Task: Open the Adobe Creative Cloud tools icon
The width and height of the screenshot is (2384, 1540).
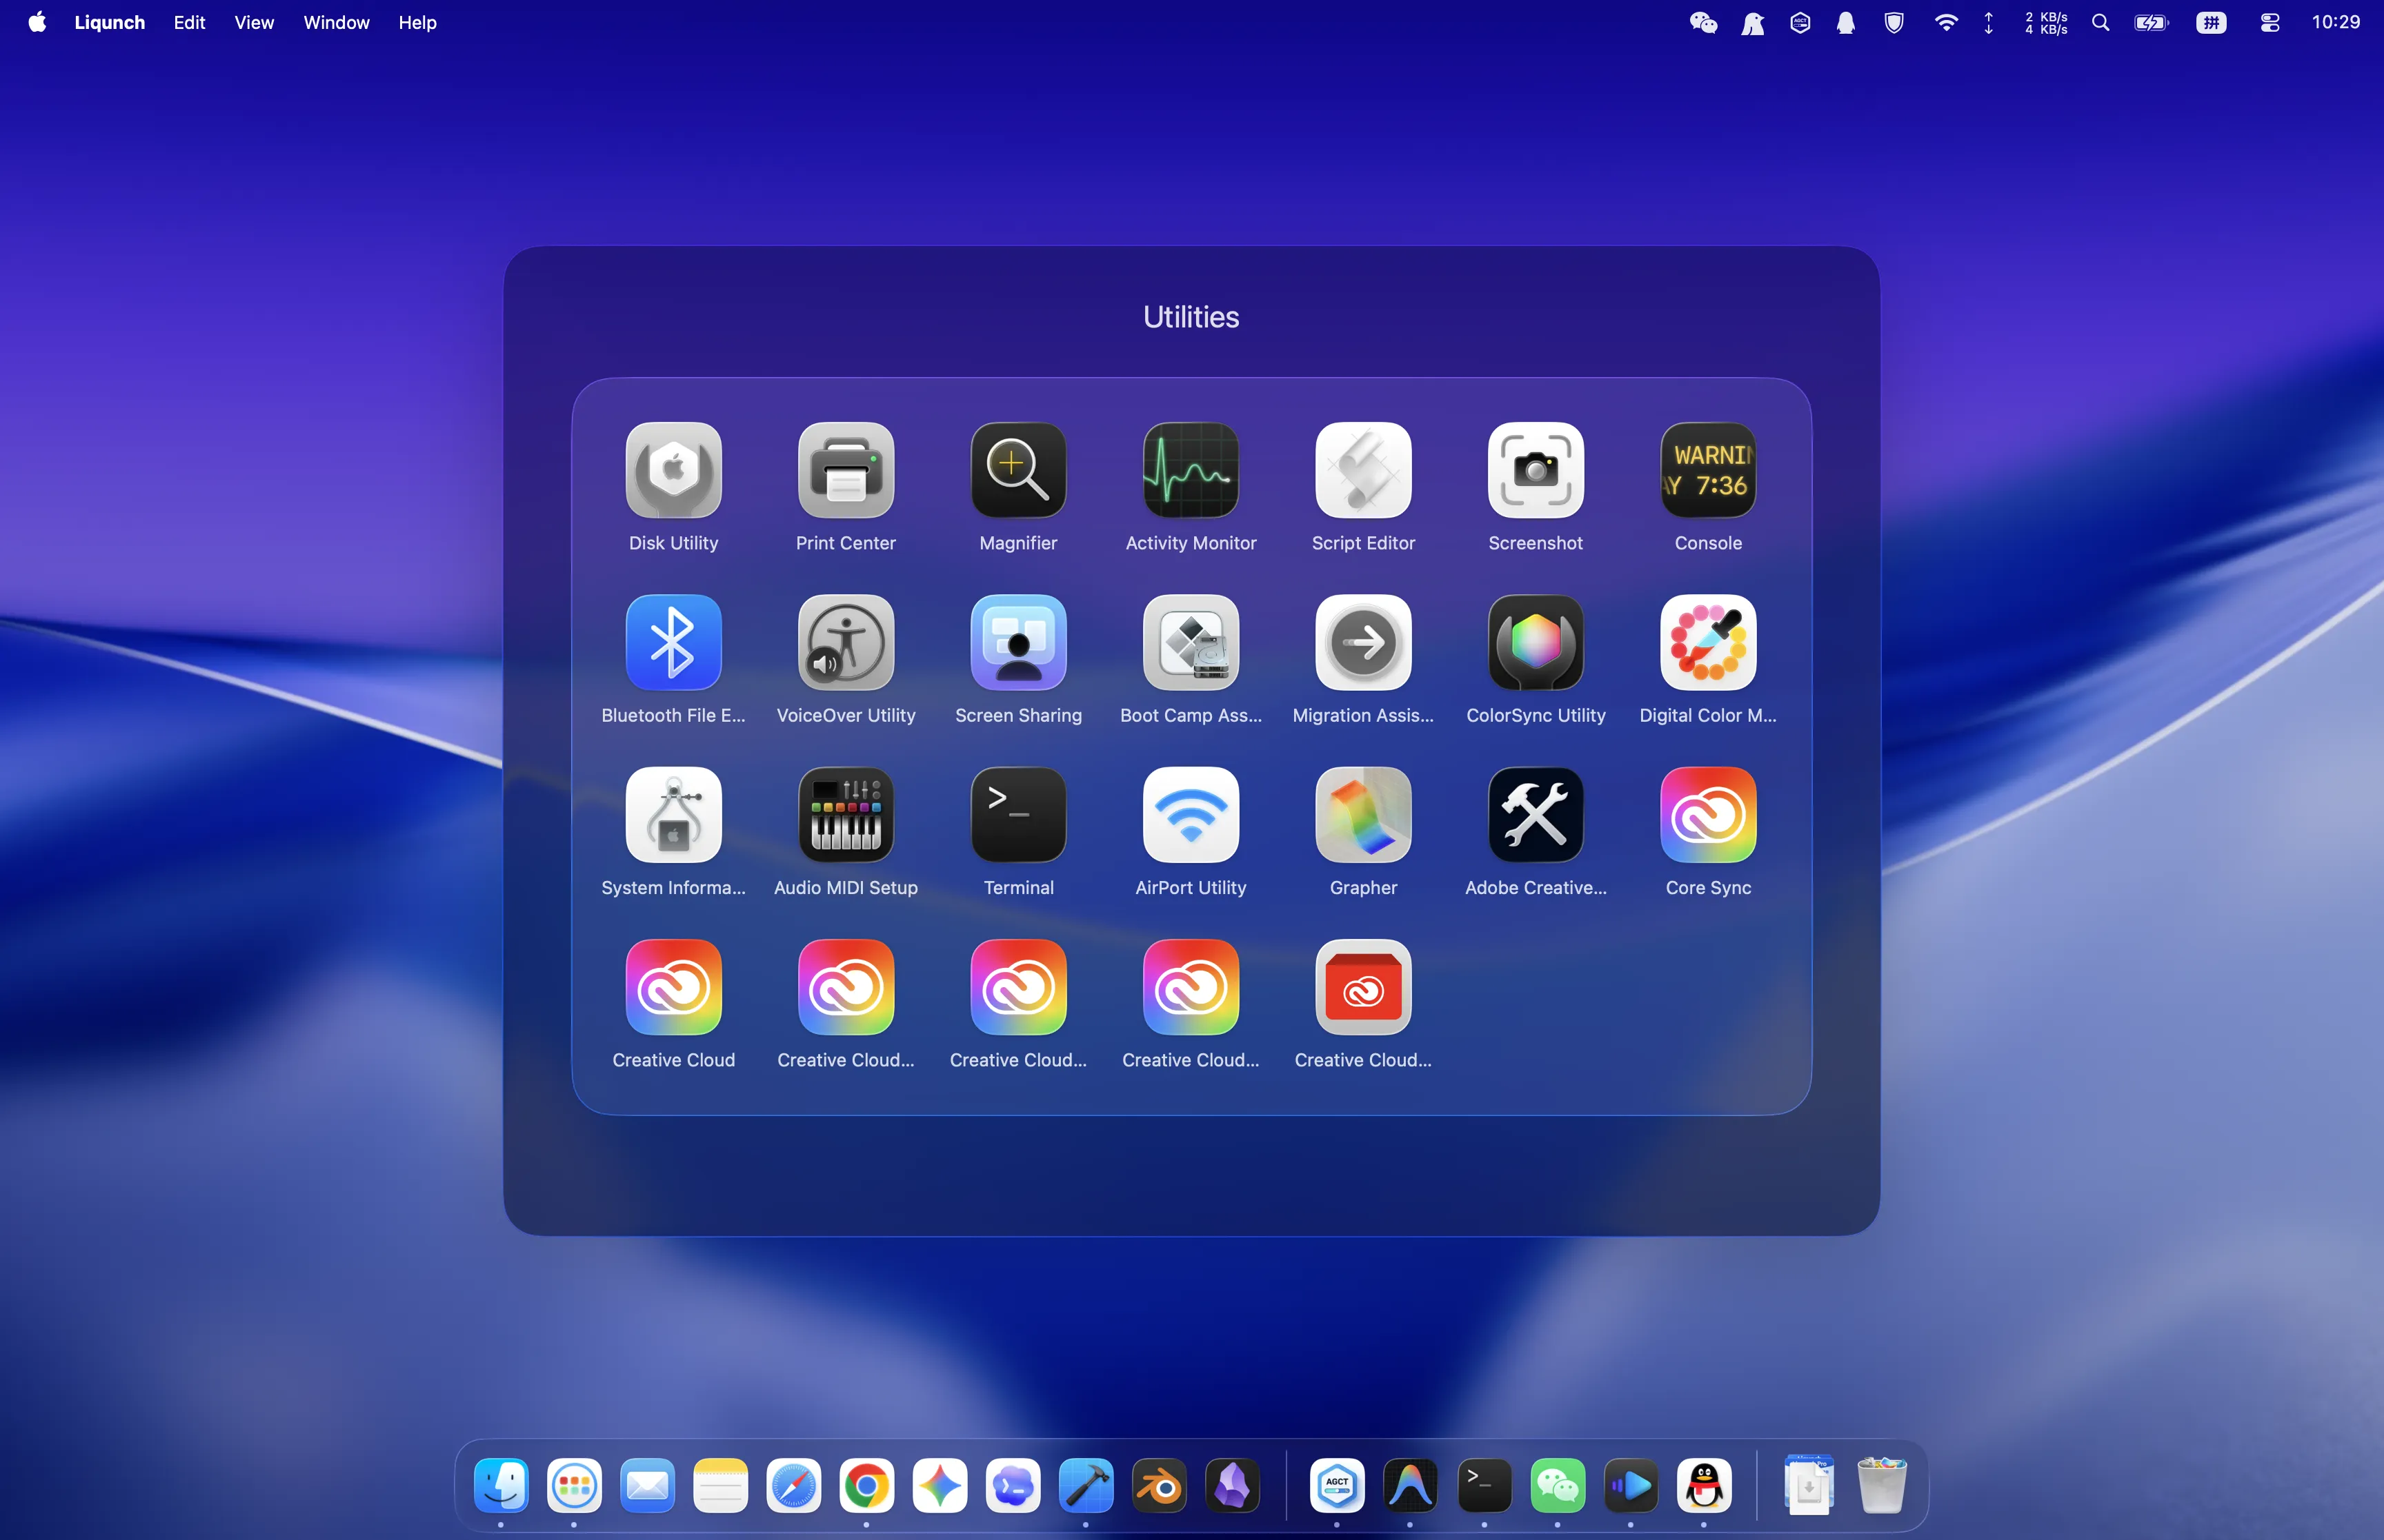Action: point(1536,815)
